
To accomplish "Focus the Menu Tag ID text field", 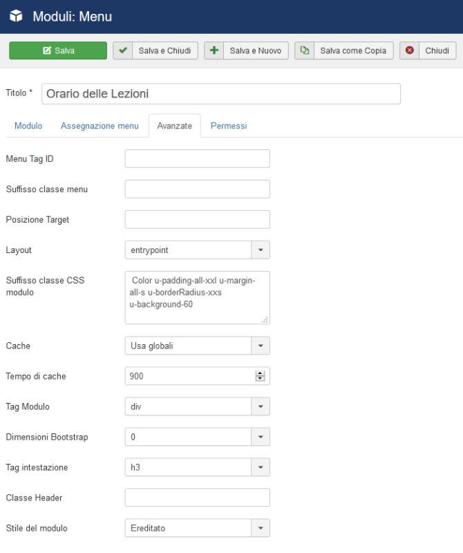I will point(198,159).
